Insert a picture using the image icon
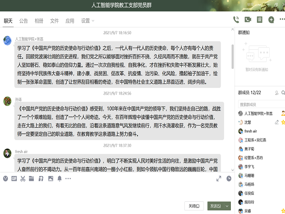Screen dimensions: 285x214 (x=50, y=179)
